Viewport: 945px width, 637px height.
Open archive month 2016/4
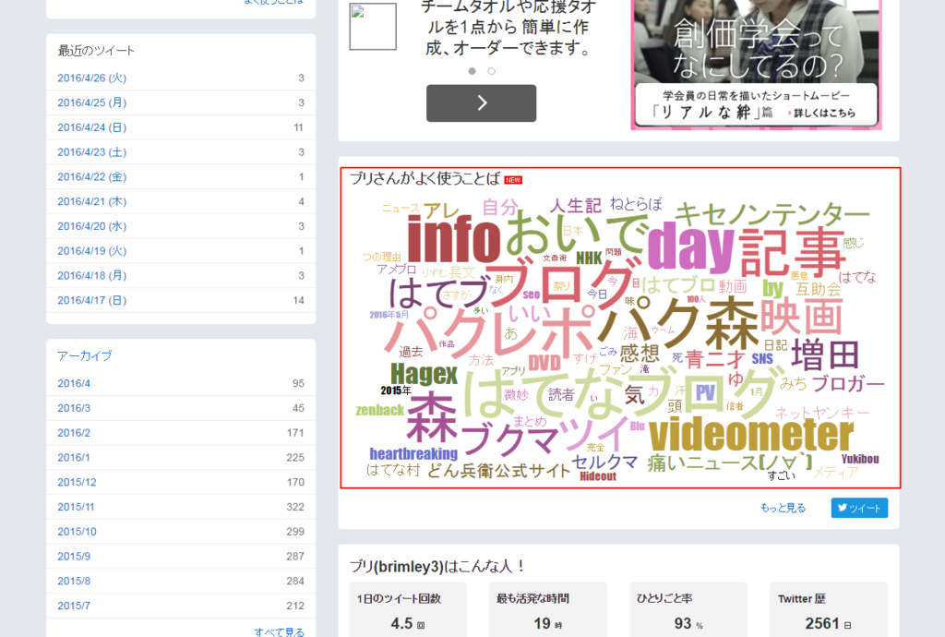tap(74, 383)
